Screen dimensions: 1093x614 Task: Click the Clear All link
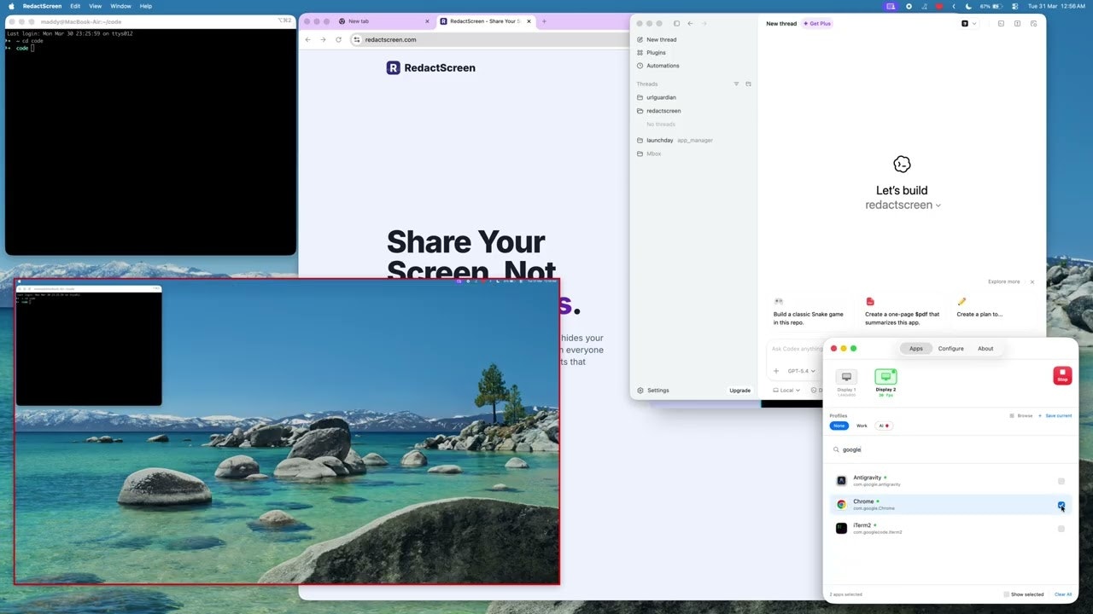point(1063,594)
